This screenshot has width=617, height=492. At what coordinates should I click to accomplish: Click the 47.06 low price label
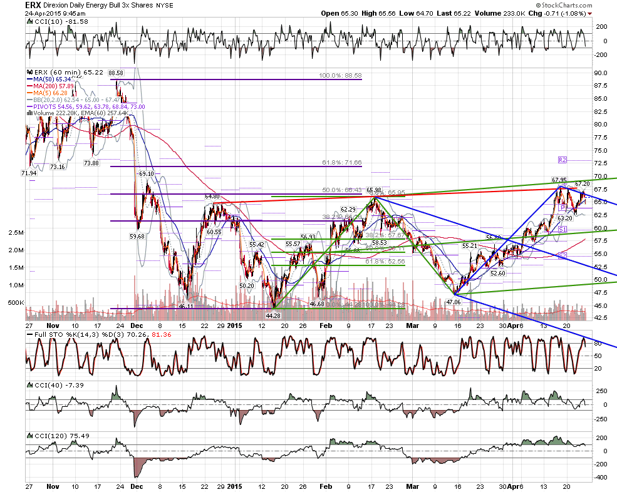(x=454, y=302)
